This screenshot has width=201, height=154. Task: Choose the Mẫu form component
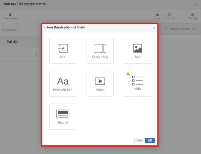137,84
